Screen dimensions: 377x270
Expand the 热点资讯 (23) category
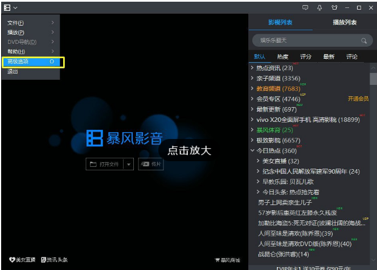pos(252,68)
